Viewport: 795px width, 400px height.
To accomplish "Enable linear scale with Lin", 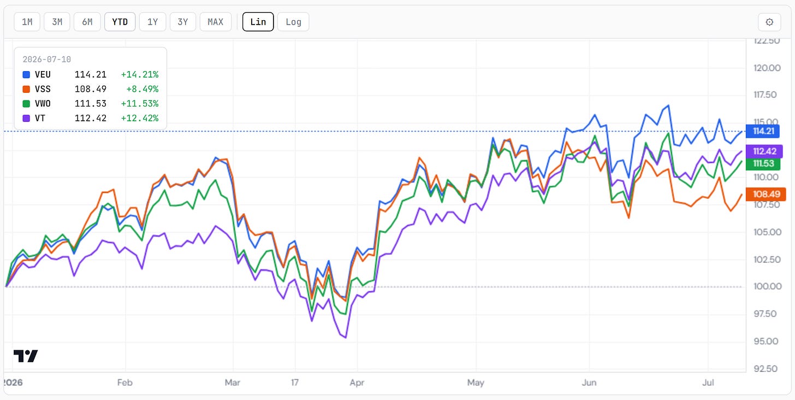I will tap(258, 22).
